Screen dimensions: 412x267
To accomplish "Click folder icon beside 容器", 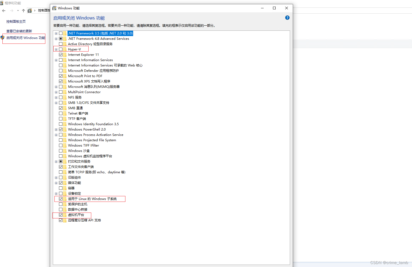I will point(65,188).
